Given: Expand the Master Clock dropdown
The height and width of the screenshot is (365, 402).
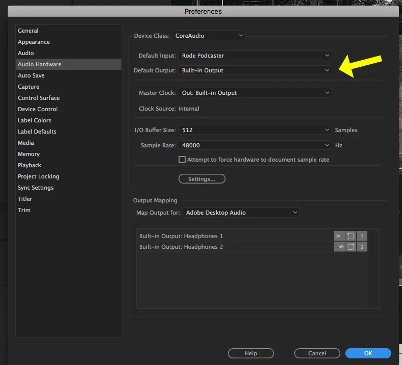Looking at the screenshot, I should 255,93.
